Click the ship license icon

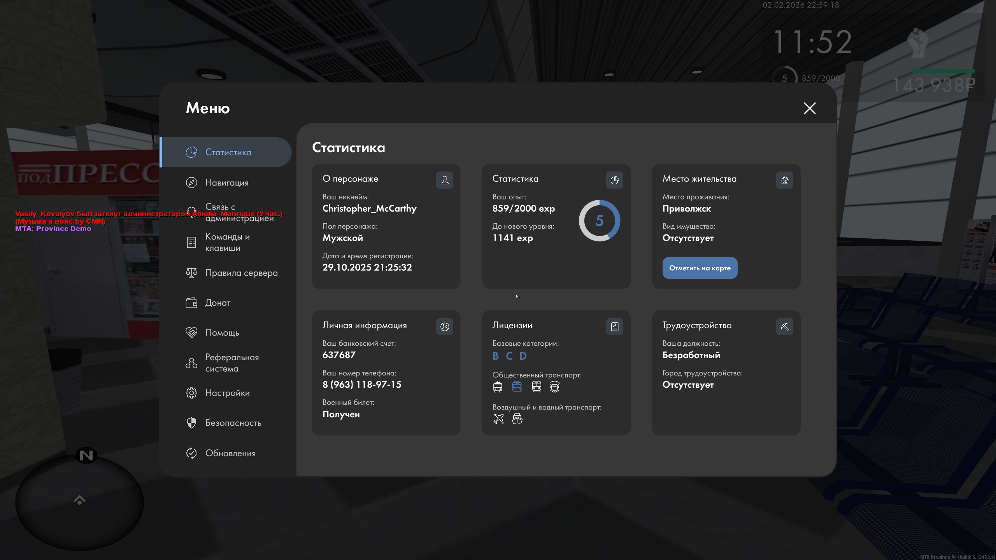coord(517,419)
